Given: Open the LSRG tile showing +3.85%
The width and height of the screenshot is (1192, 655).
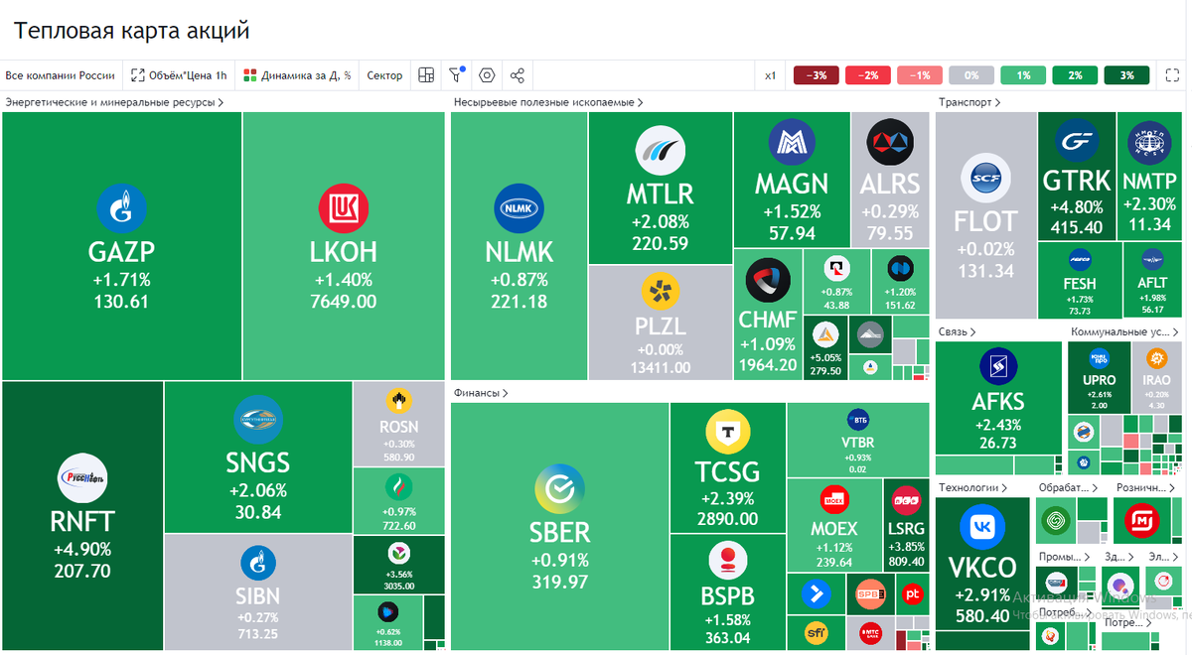Looking at the screenshot, I should (x=906, y=526).
